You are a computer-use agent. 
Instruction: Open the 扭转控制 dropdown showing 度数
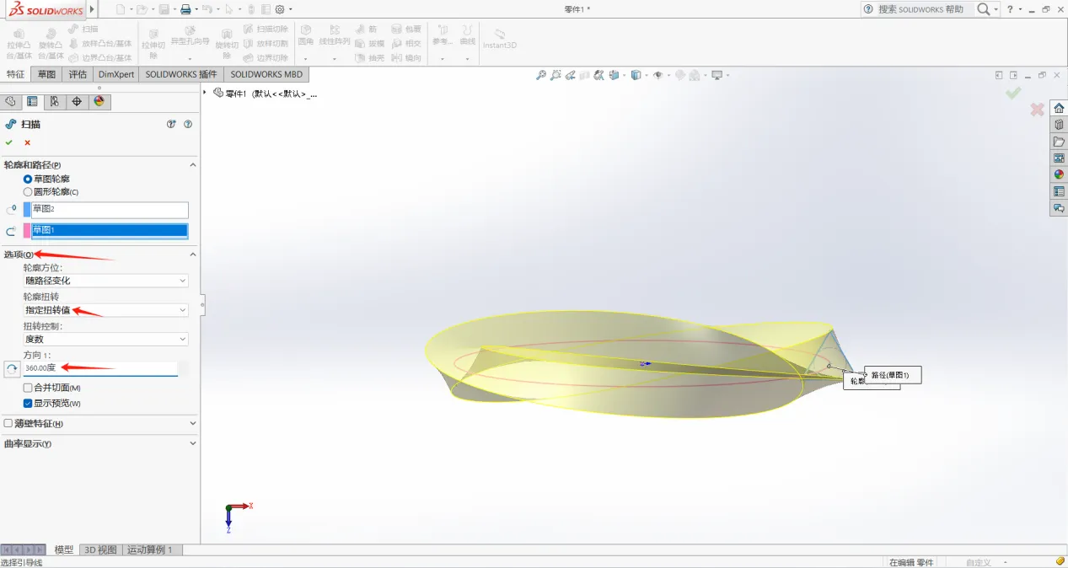click(105, 340)
